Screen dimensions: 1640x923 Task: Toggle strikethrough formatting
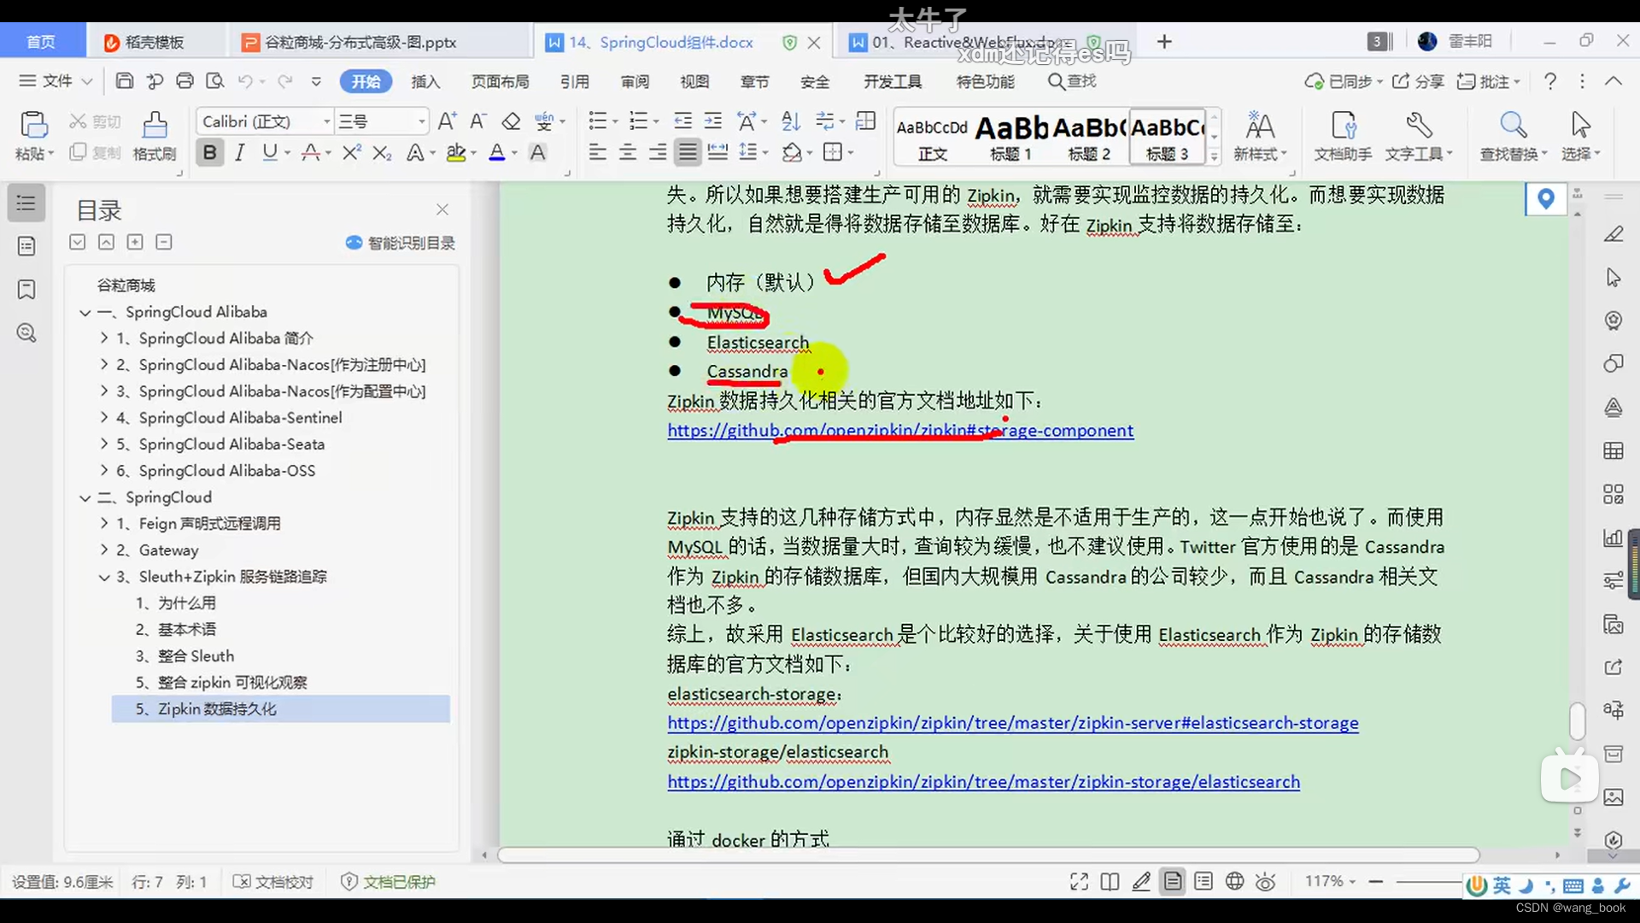tap(311, 153)
